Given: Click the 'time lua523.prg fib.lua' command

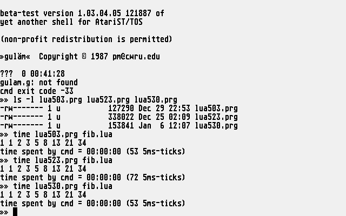Looking at the screenshot, I should (63, 160).
